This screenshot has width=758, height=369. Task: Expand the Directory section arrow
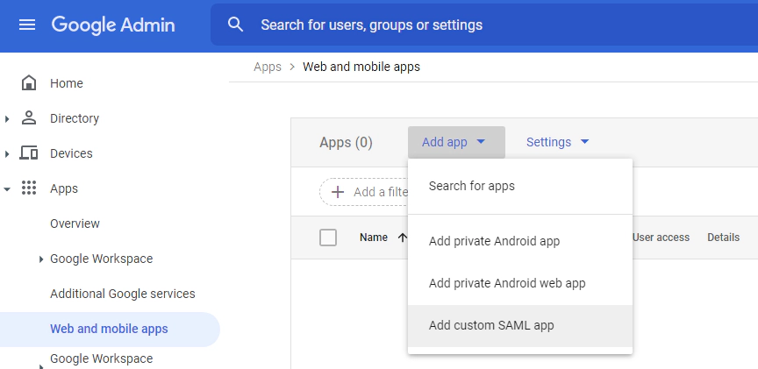coord(7,119)
